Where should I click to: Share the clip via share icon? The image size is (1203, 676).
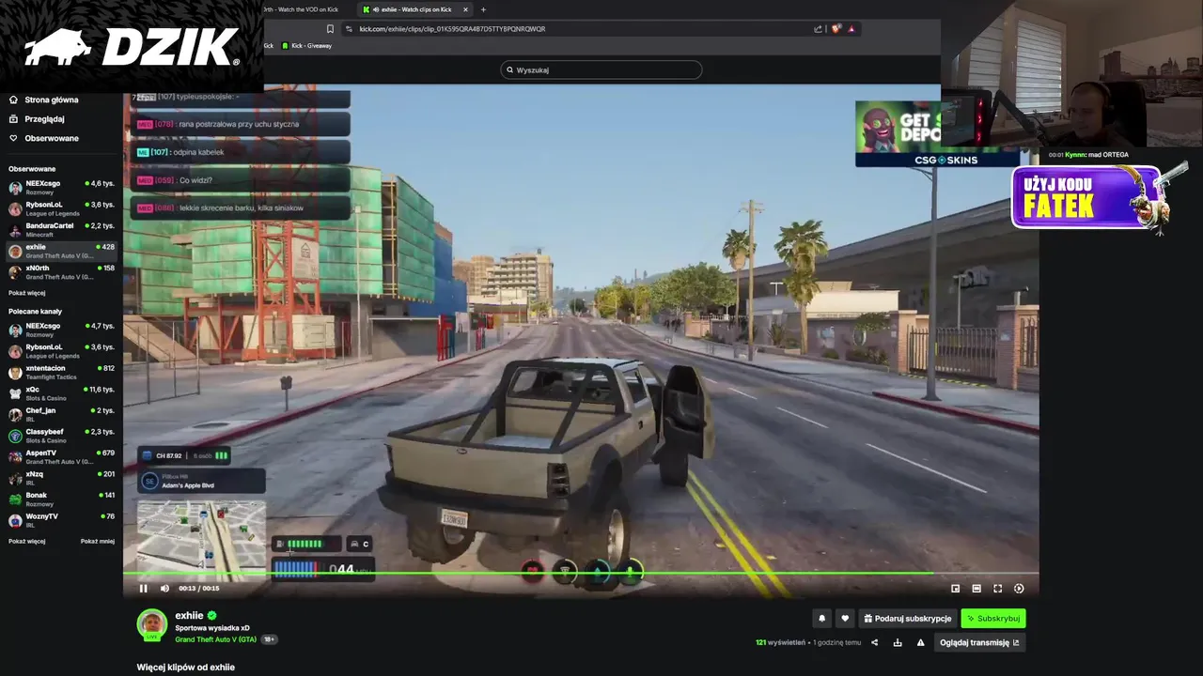875,643
